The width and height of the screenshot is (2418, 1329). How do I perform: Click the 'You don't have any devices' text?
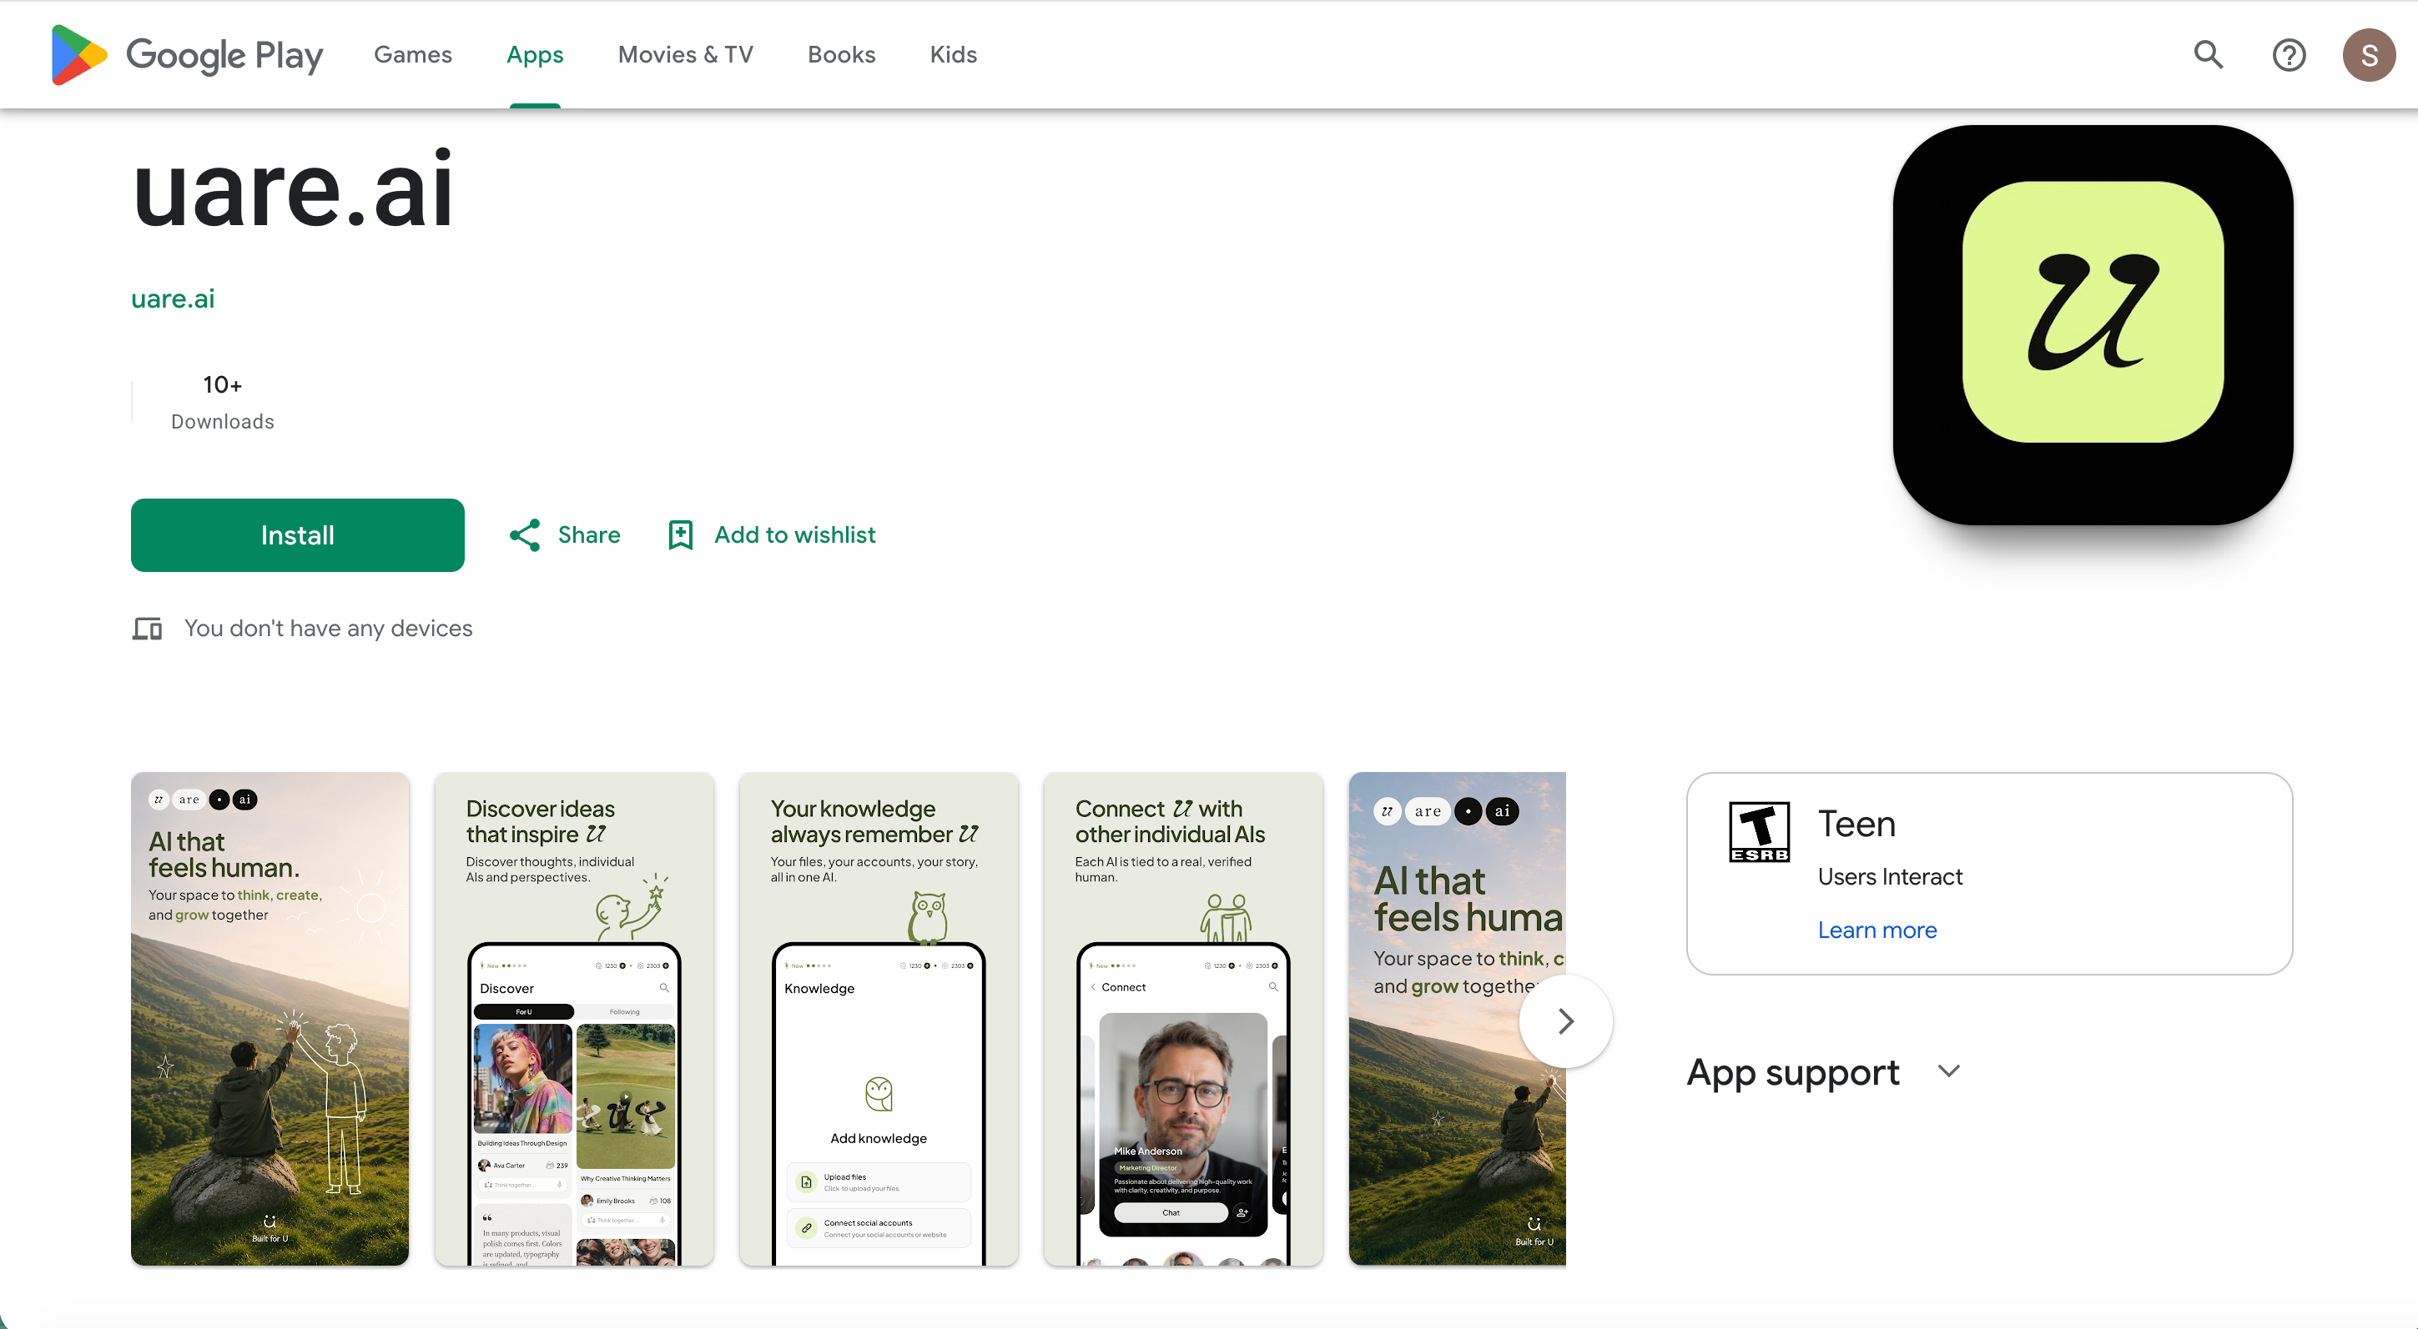329,628
